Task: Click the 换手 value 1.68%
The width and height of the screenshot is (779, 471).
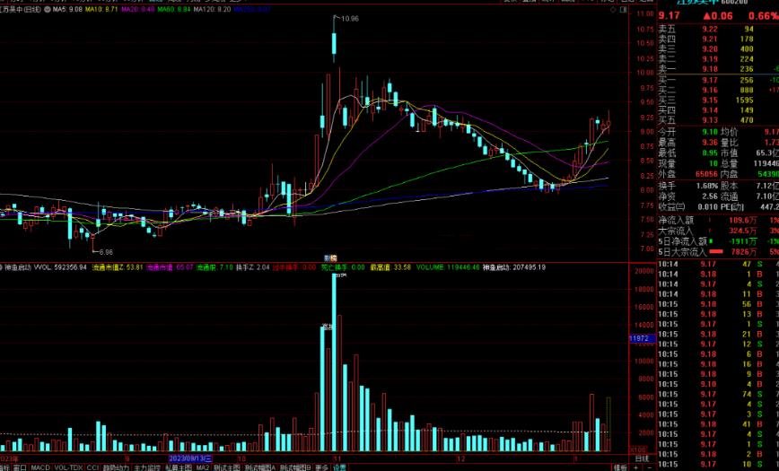Action: 706,186
